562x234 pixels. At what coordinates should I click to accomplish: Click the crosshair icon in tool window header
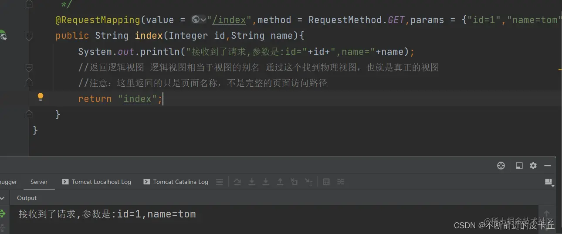[501, 166]
